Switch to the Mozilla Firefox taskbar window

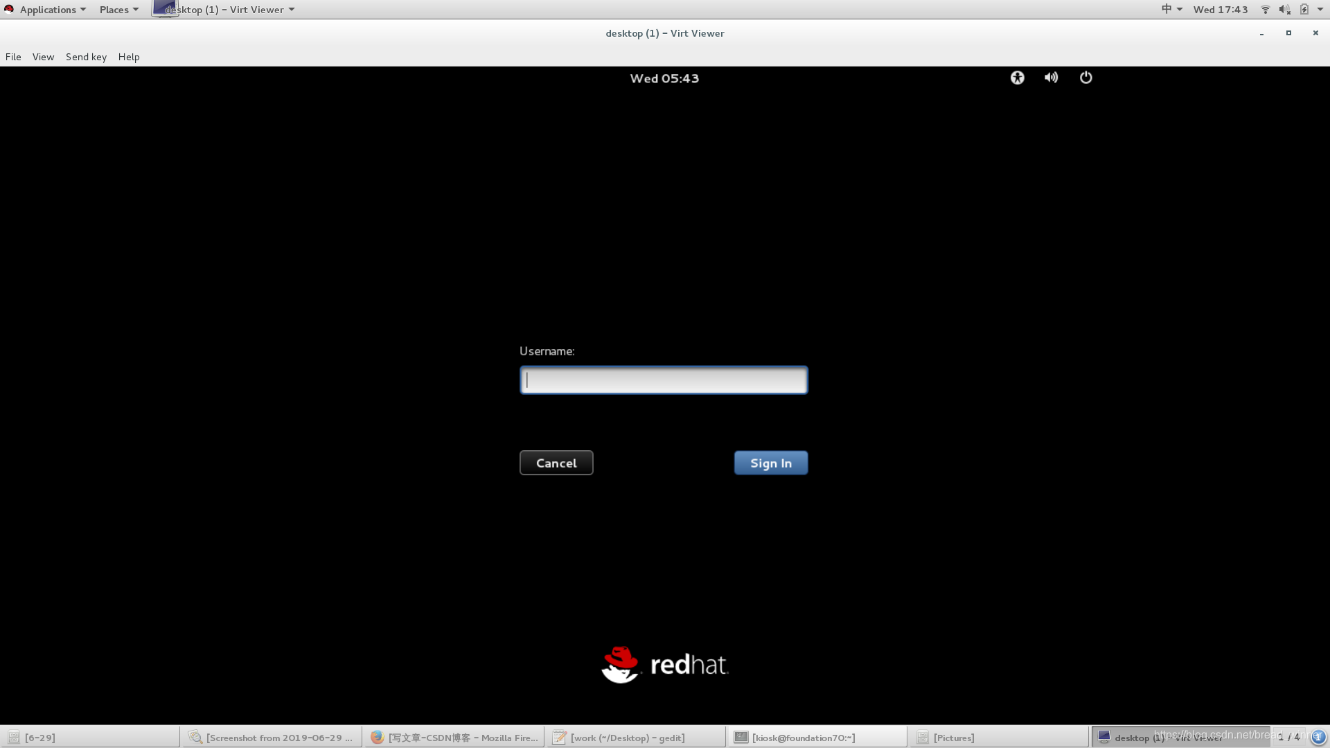(x=454, y=737)
